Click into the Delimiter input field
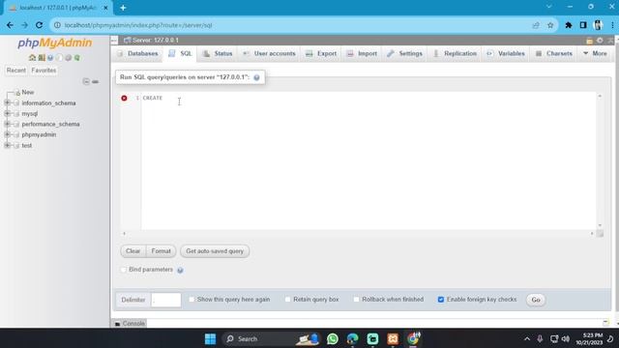 [165, 300]
